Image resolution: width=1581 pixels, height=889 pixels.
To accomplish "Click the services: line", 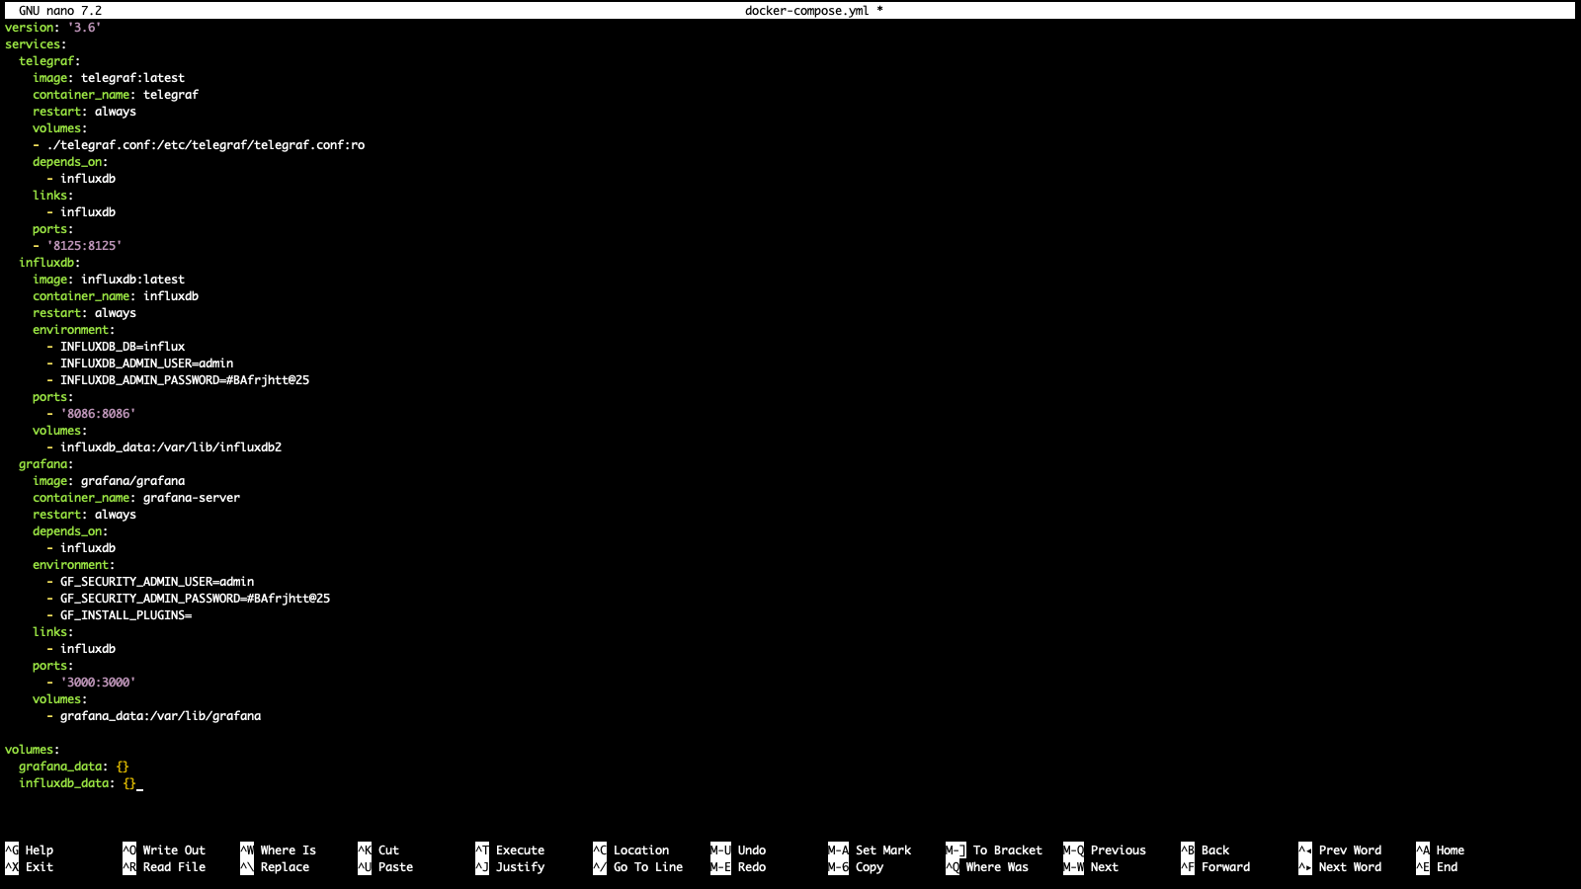I will coord(36,44).
